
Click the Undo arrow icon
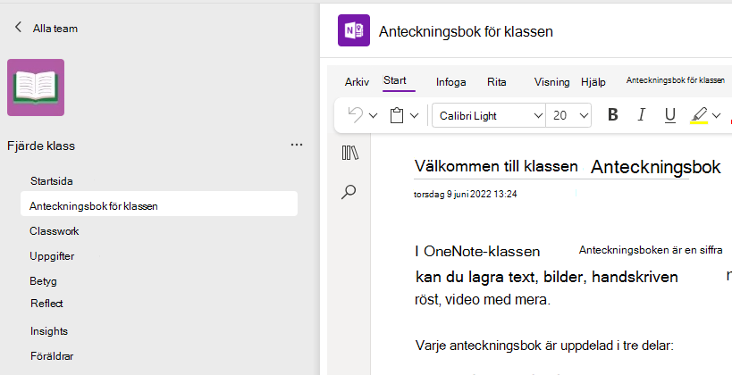(x=355, y=115)
